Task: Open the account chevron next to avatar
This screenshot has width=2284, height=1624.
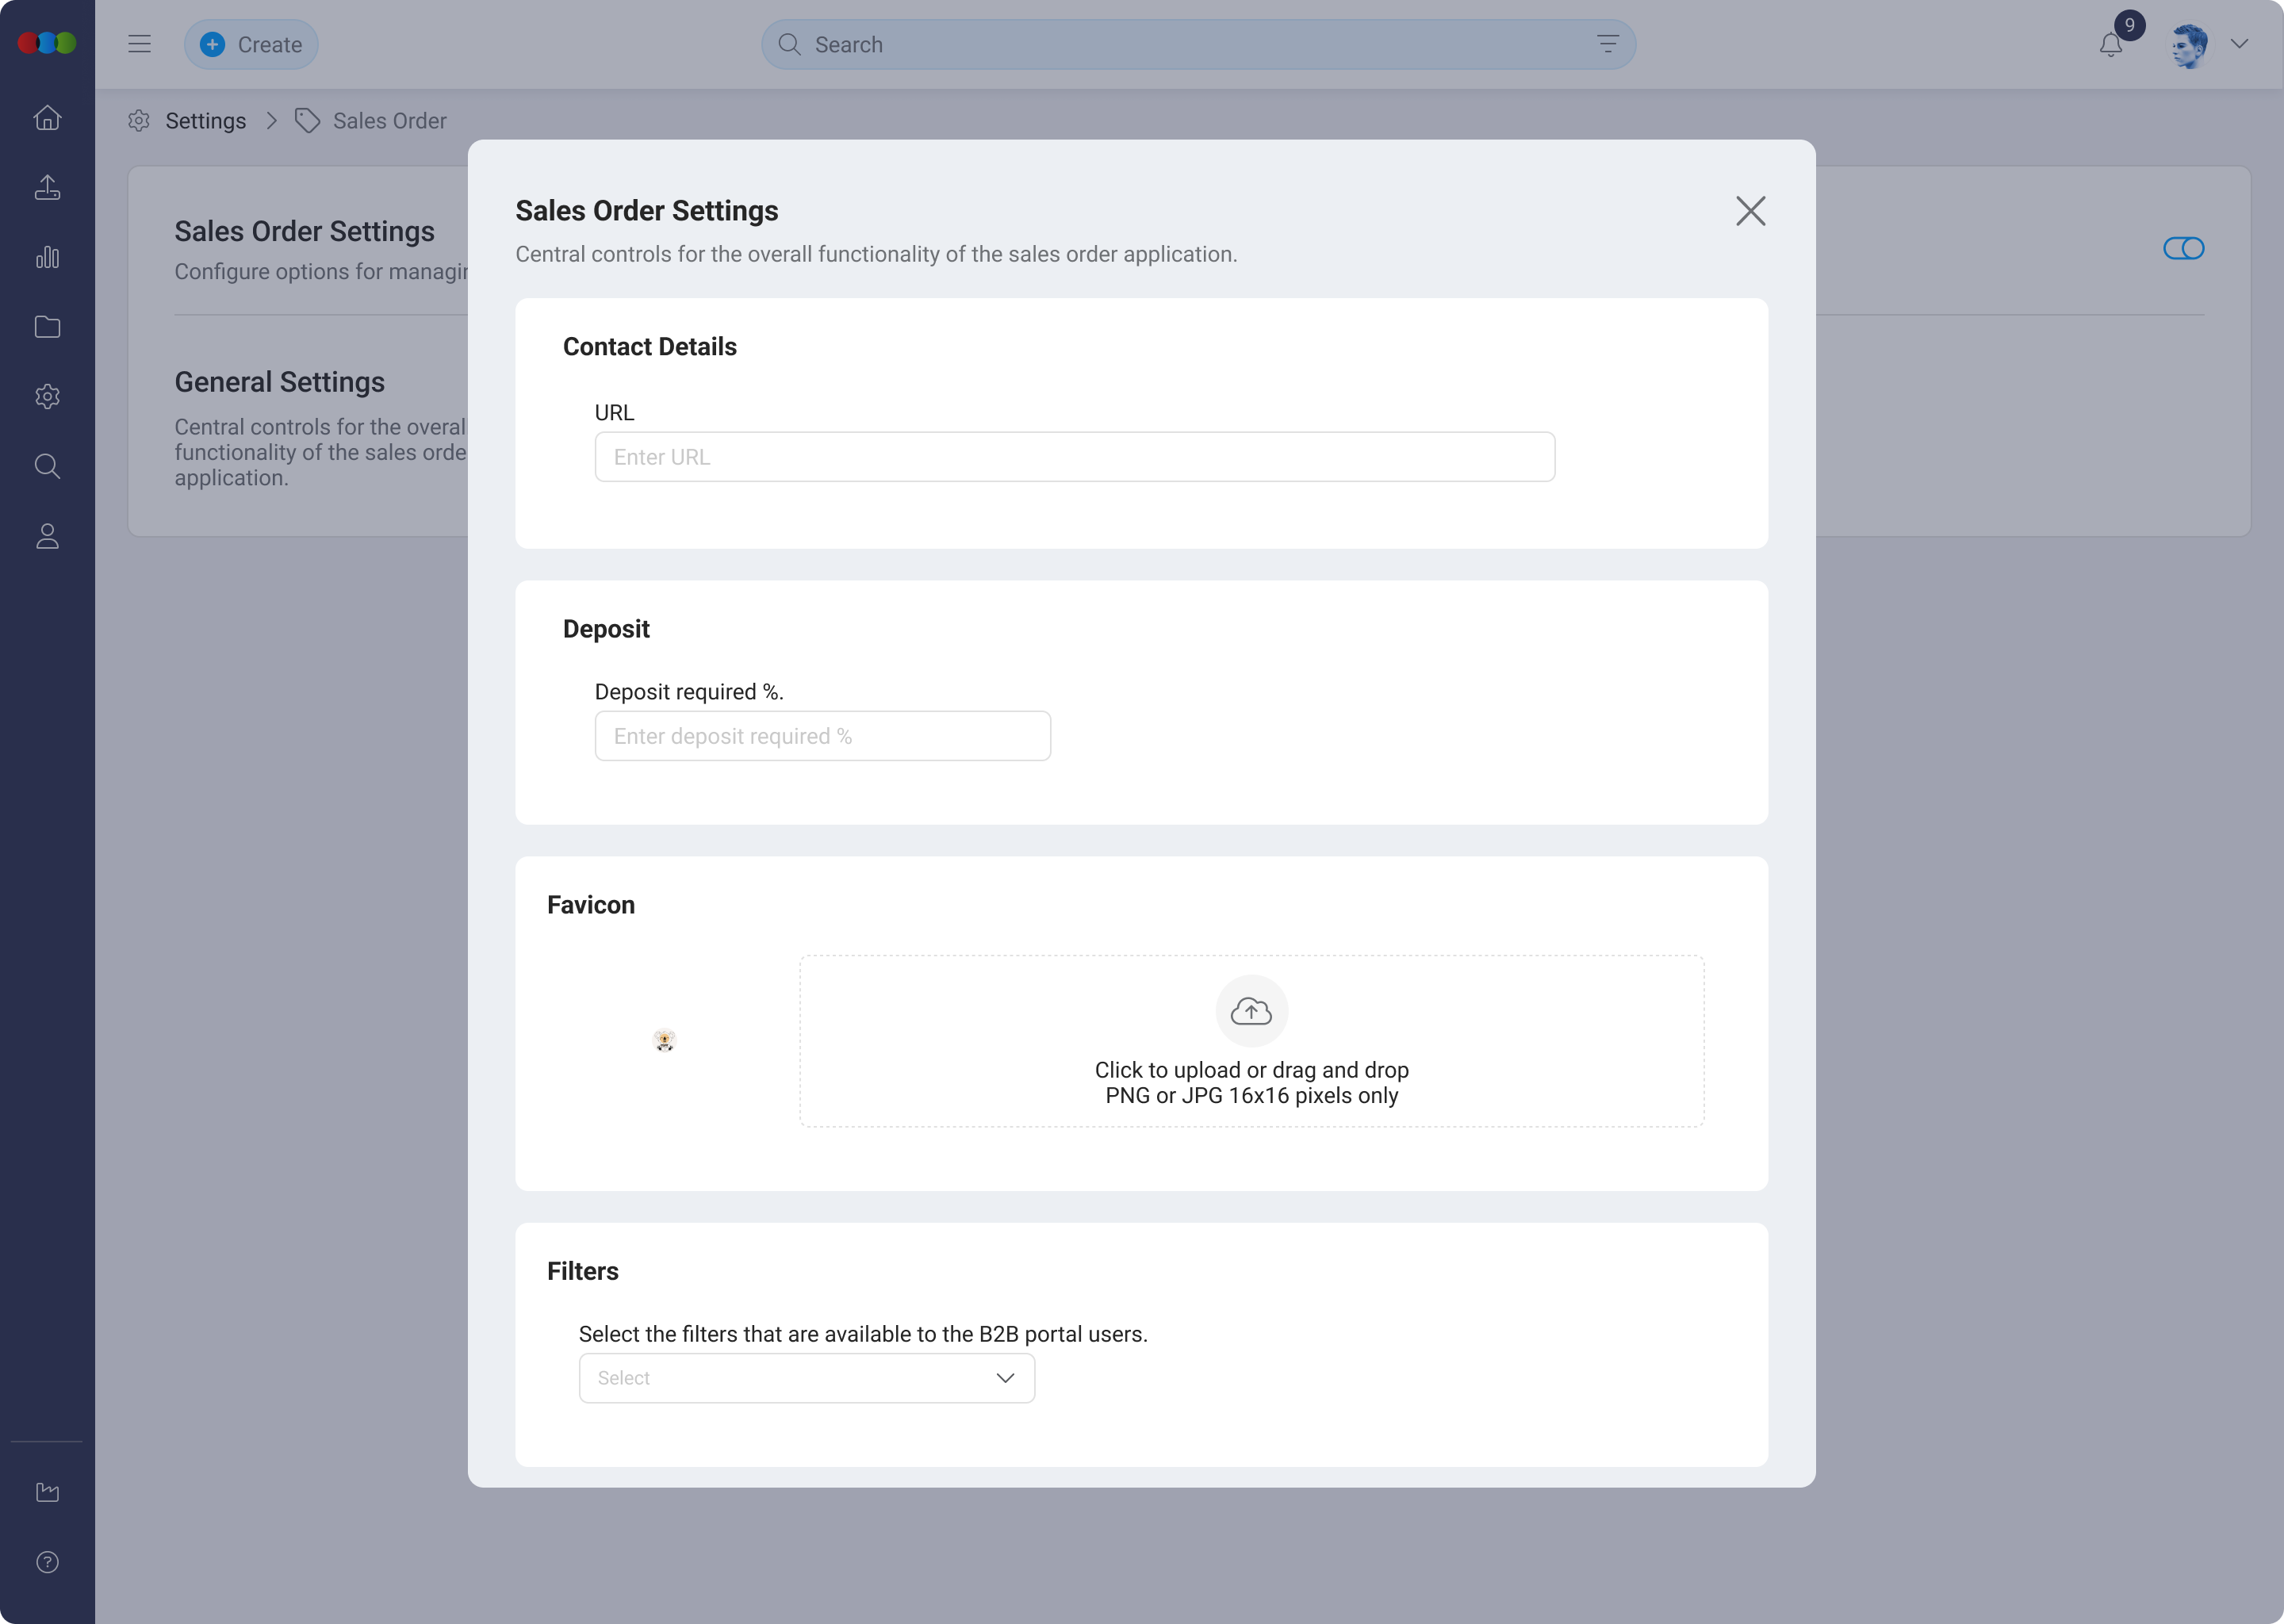Action: pyautogui.click(x=2239, y=44)
